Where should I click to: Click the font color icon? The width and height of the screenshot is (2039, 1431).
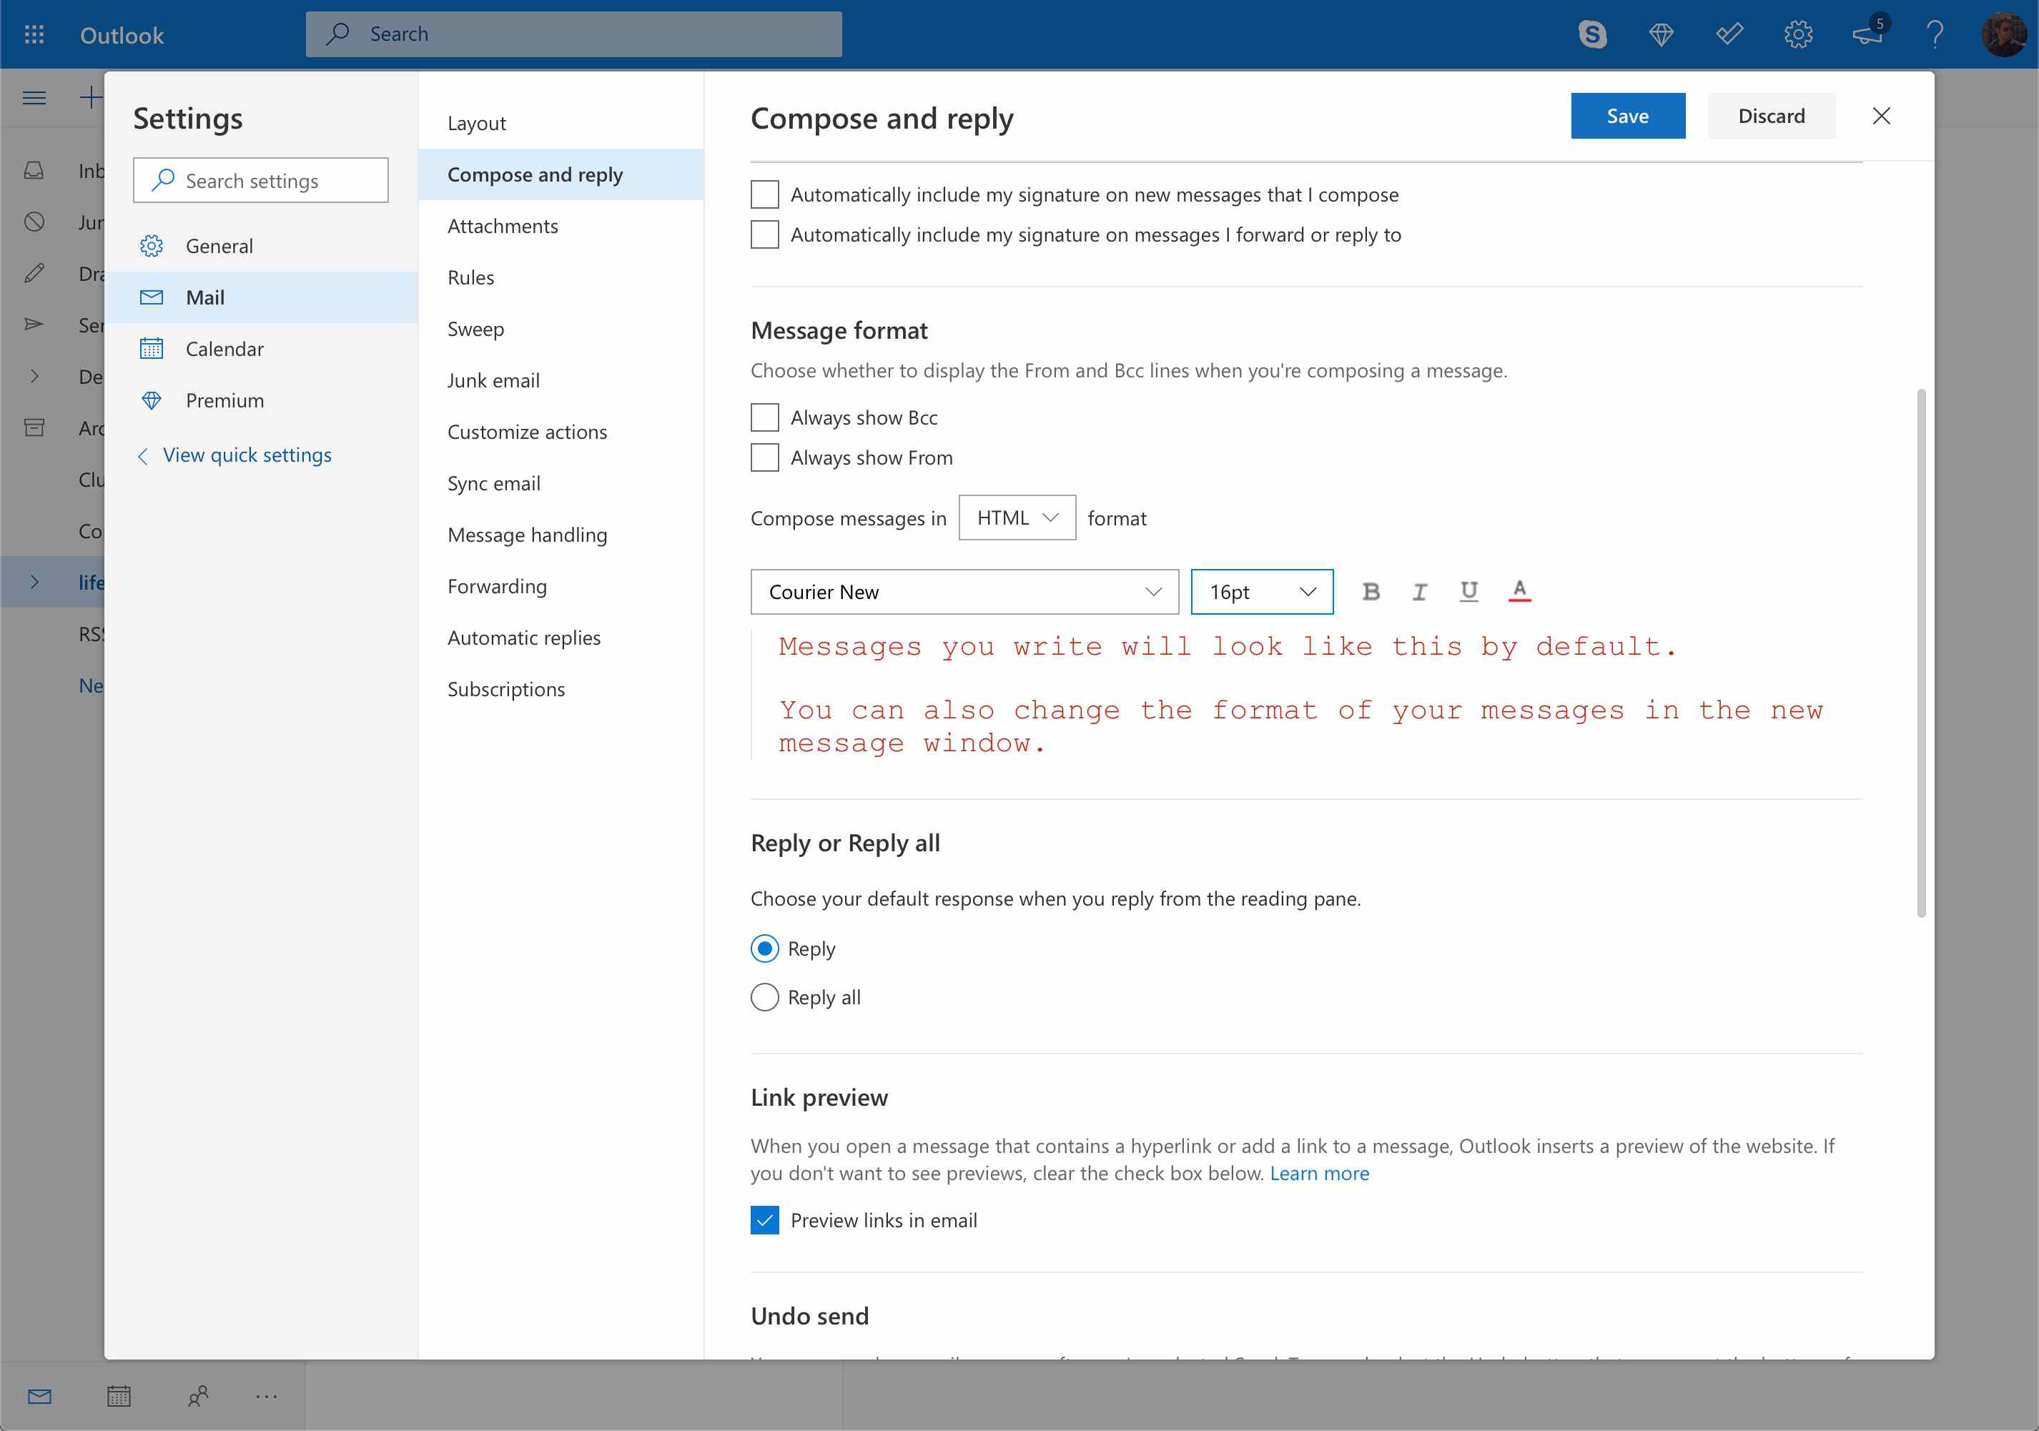click(1519, 590)
